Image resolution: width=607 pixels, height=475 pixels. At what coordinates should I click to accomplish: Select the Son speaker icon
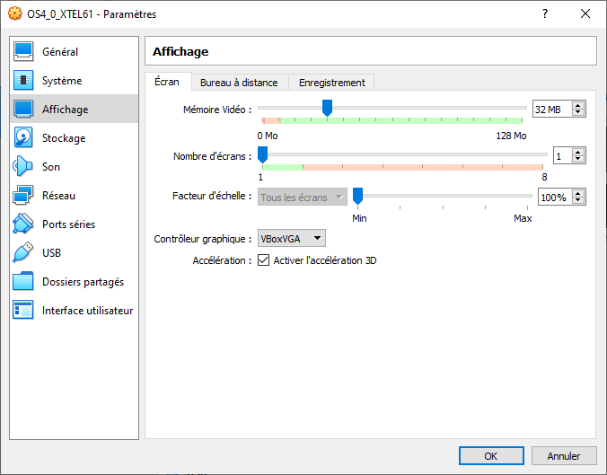tap(24, 167)
